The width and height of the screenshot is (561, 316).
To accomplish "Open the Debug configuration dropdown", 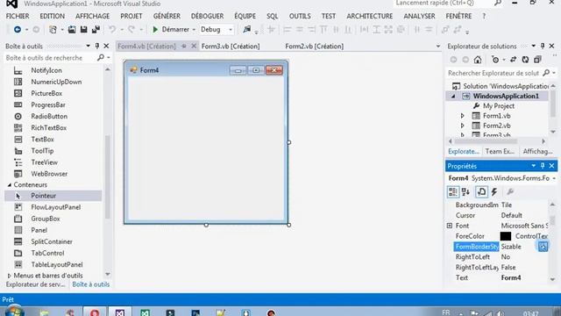I will (231, 29).
